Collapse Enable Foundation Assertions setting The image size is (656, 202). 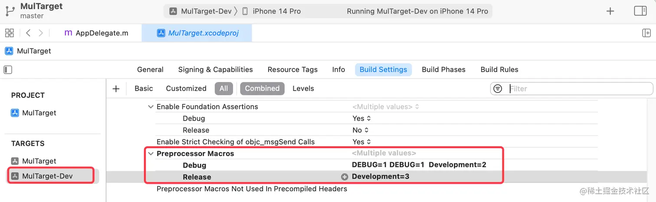coord(151,107)
